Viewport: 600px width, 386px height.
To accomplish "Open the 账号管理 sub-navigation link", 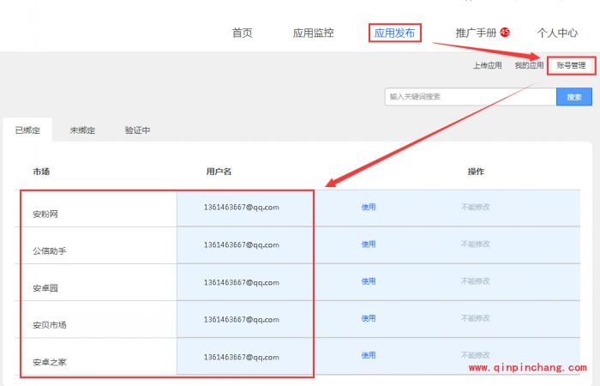I will coord(571,65).
